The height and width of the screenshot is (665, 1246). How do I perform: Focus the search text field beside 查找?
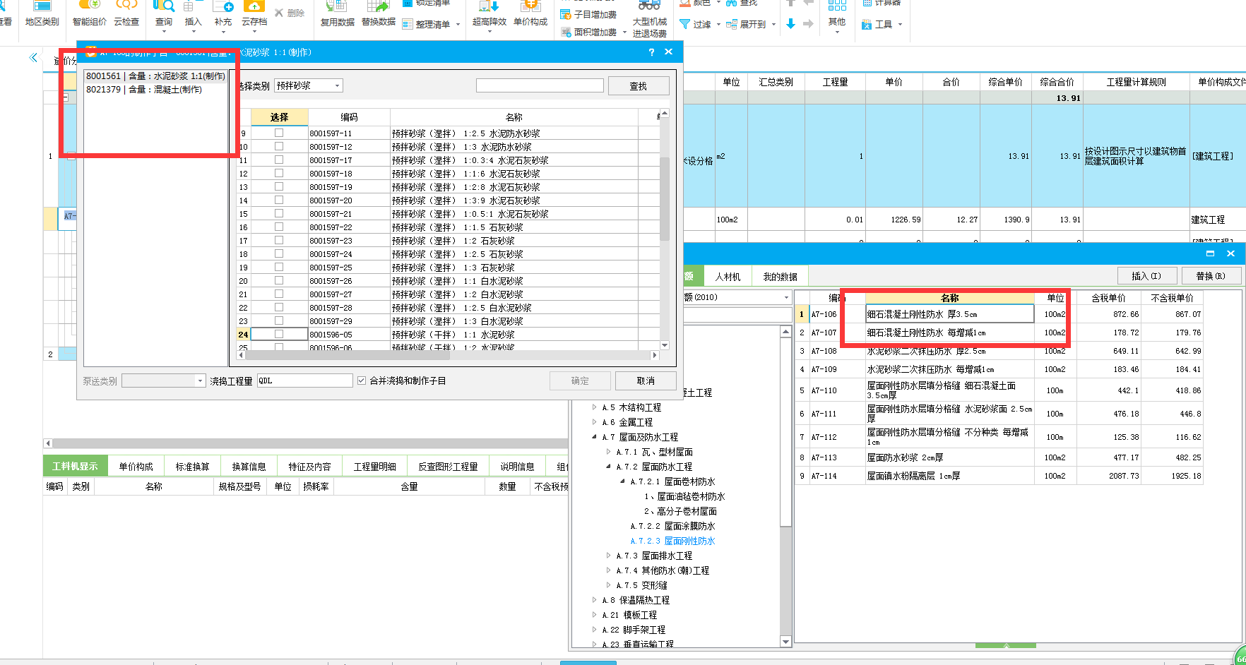(540, 85)
